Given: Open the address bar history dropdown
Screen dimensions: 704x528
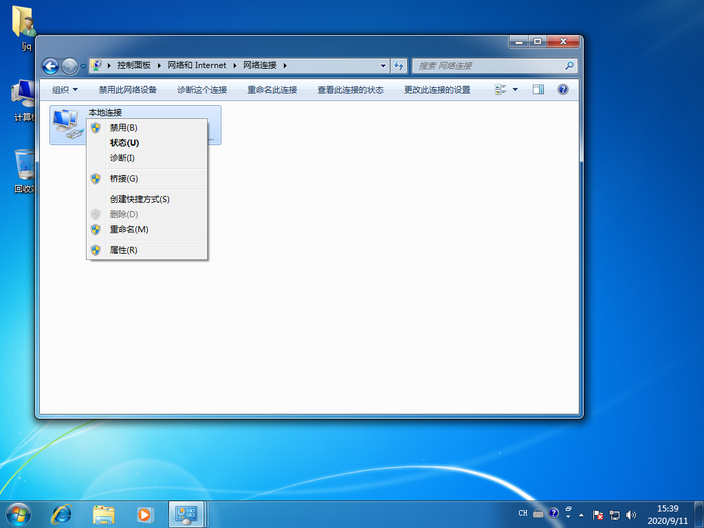Looking at the screenshot, I should (x=384, y=66).
